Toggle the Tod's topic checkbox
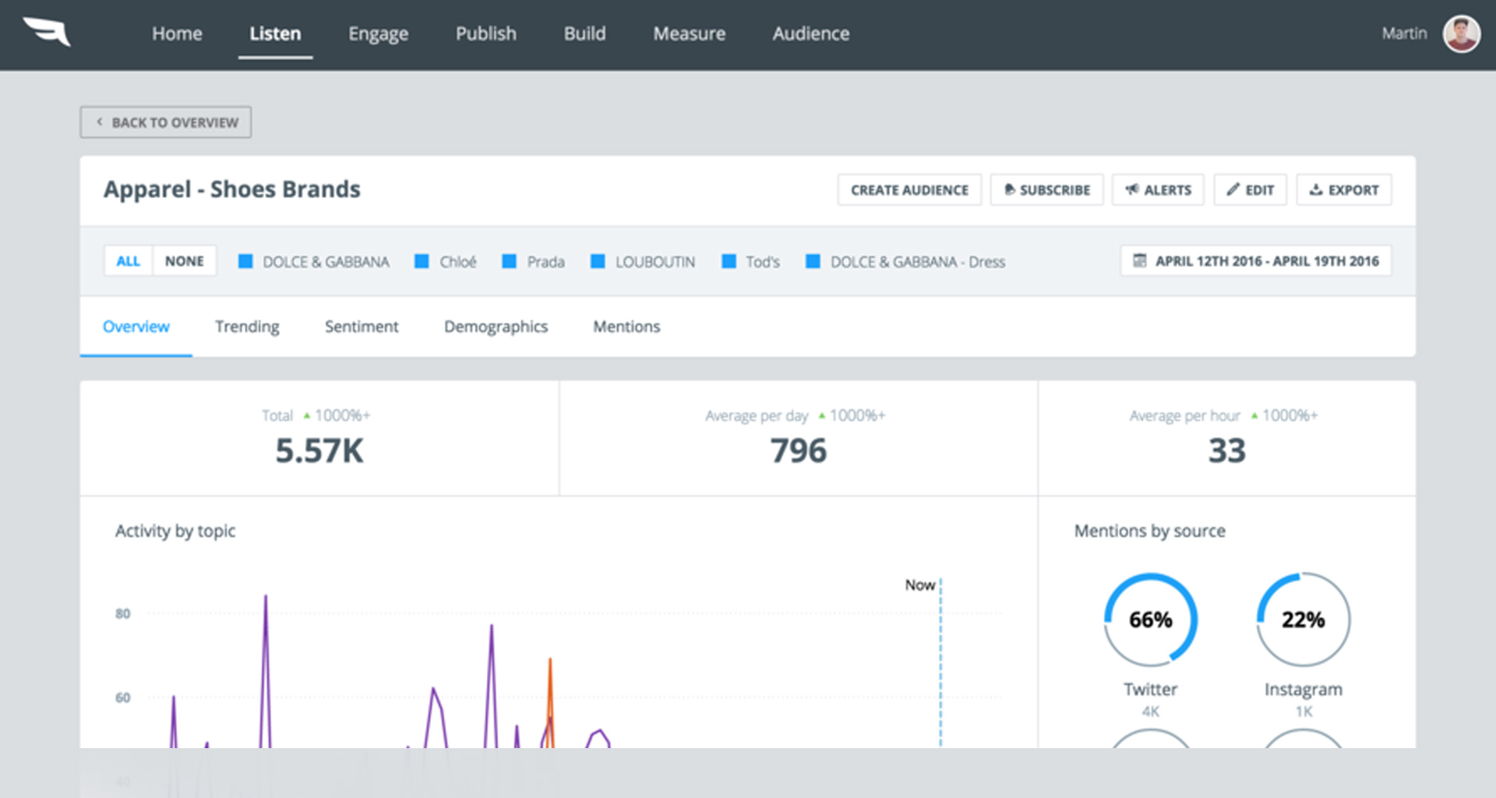Viewport: 1496px width, 798px height. pyautogui.click(x=729, y=261)
